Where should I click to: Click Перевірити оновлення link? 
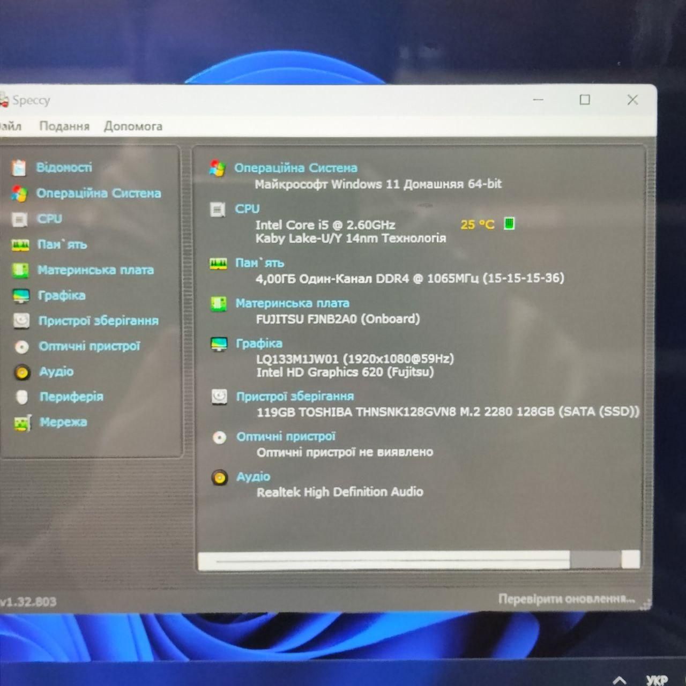point(566,599)
